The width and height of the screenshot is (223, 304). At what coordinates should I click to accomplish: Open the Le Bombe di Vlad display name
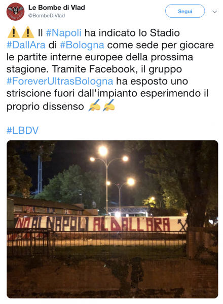click(x=57, y=8)
